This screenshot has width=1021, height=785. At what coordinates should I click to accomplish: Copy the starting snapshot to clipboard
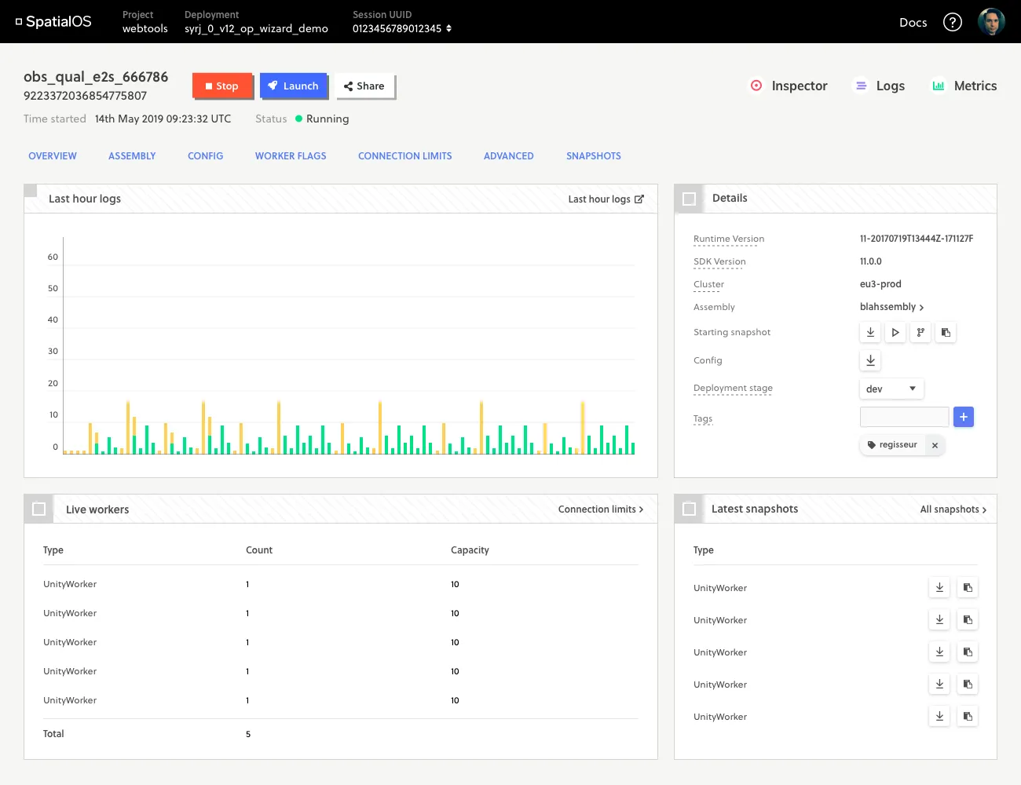coord(946,333)
